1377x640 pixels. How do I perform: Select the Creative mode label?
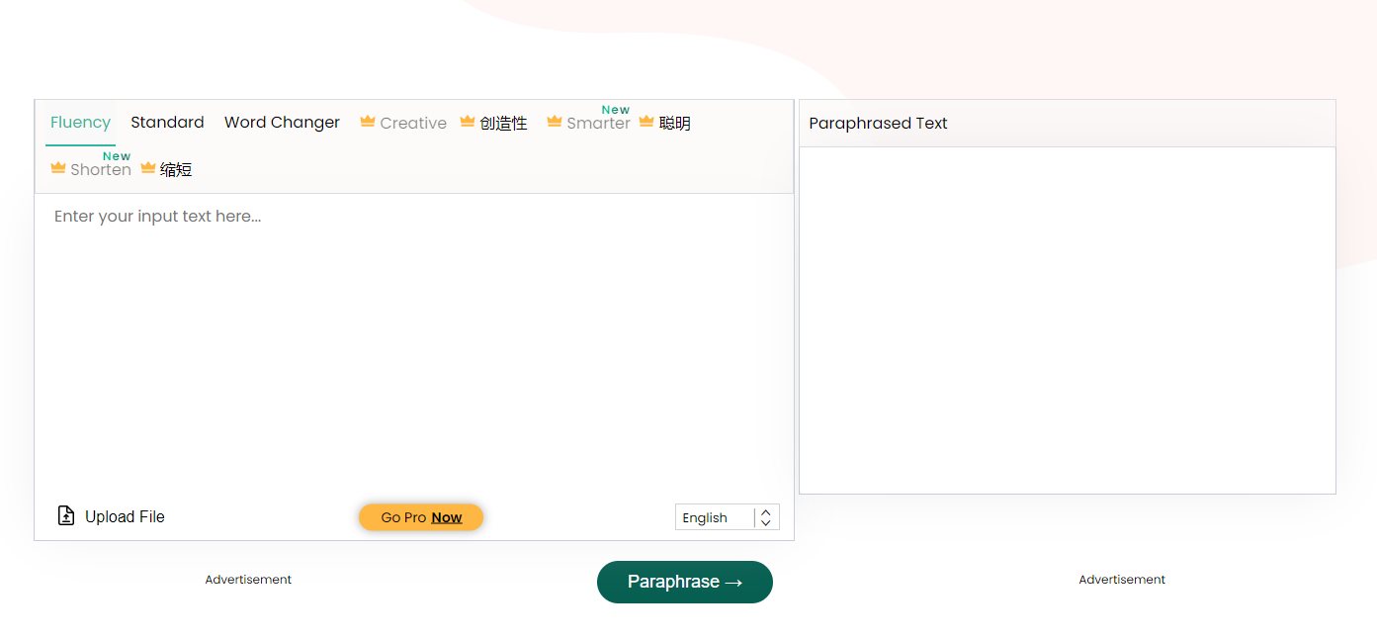pyautogui.click(x=413, y=124)
